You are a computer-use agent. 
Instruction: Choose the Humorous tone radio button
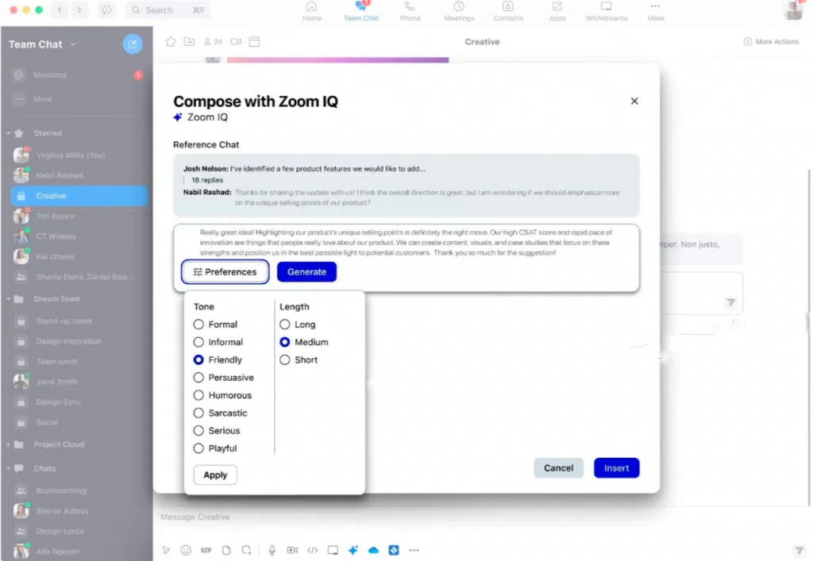coord(198,395)
